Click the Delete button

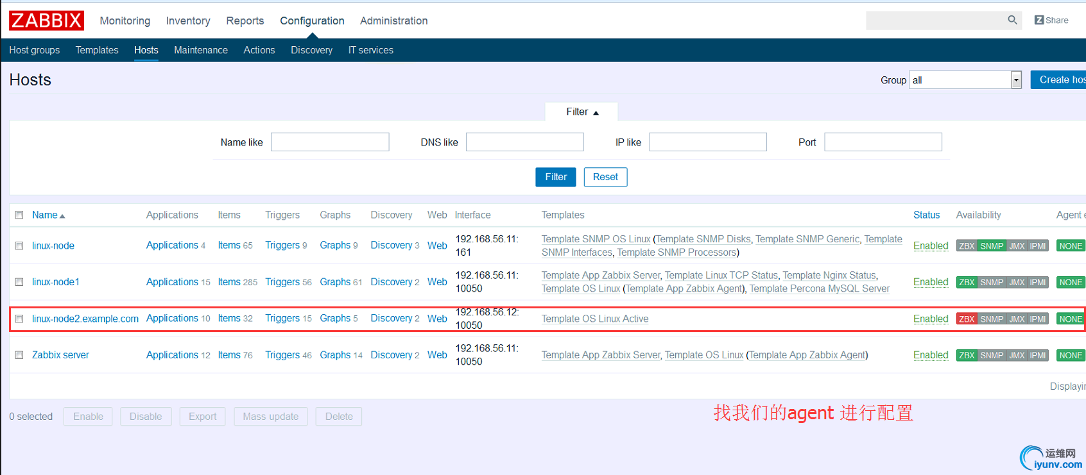click(x=339, y=417)
